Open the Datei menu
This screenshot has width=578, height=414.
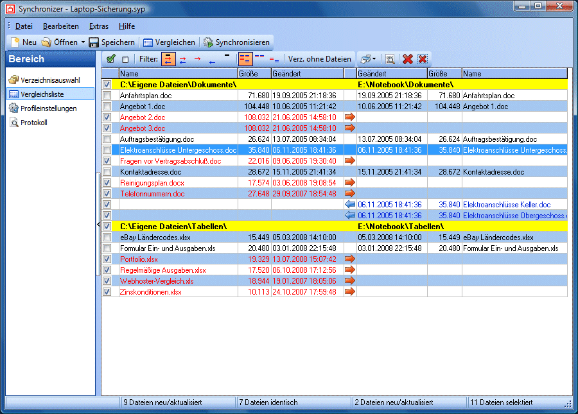(24, 26)
